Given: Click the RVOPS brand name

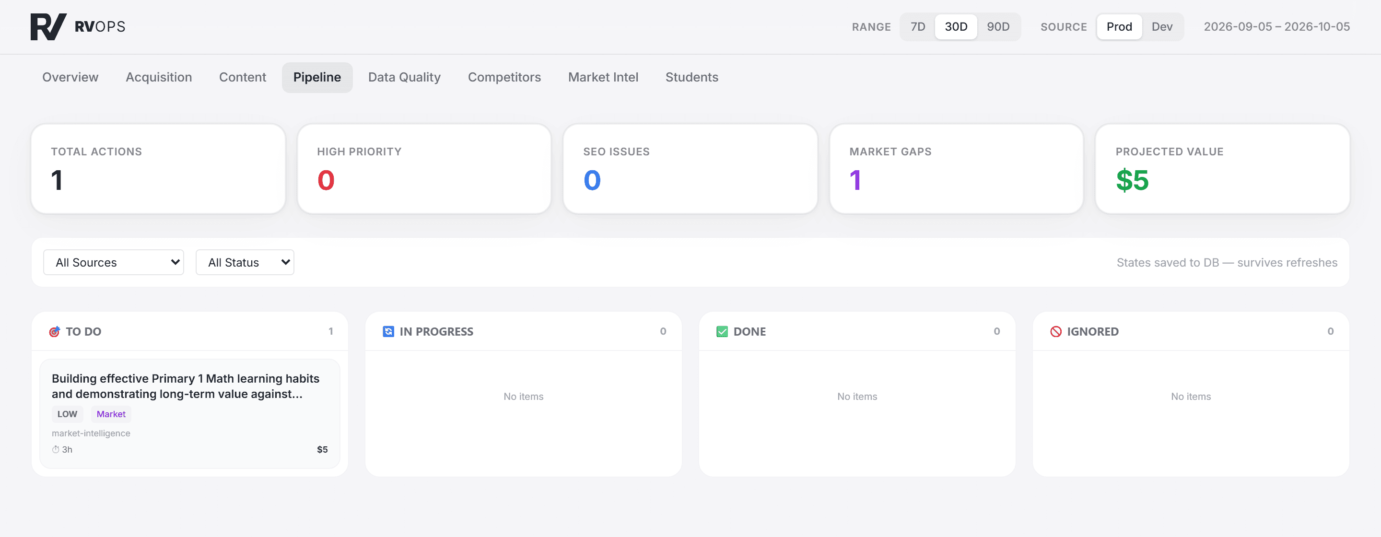Looking at the screenshot, I should 100,27.
